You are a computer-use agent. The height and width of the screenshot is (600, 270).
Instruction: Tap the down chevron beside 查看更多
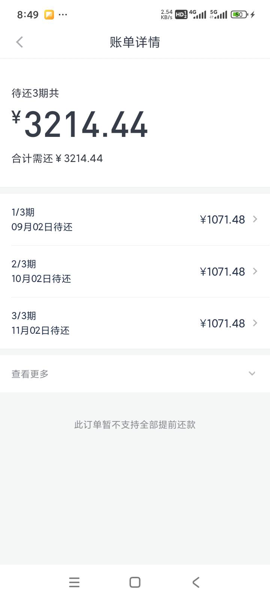252,373
